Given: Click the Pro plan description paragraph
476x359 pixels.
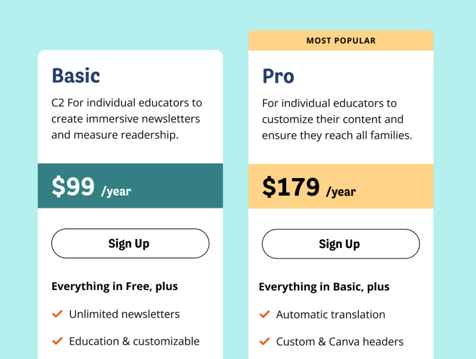Looking at the screenshot, I should tap(337, 120).
